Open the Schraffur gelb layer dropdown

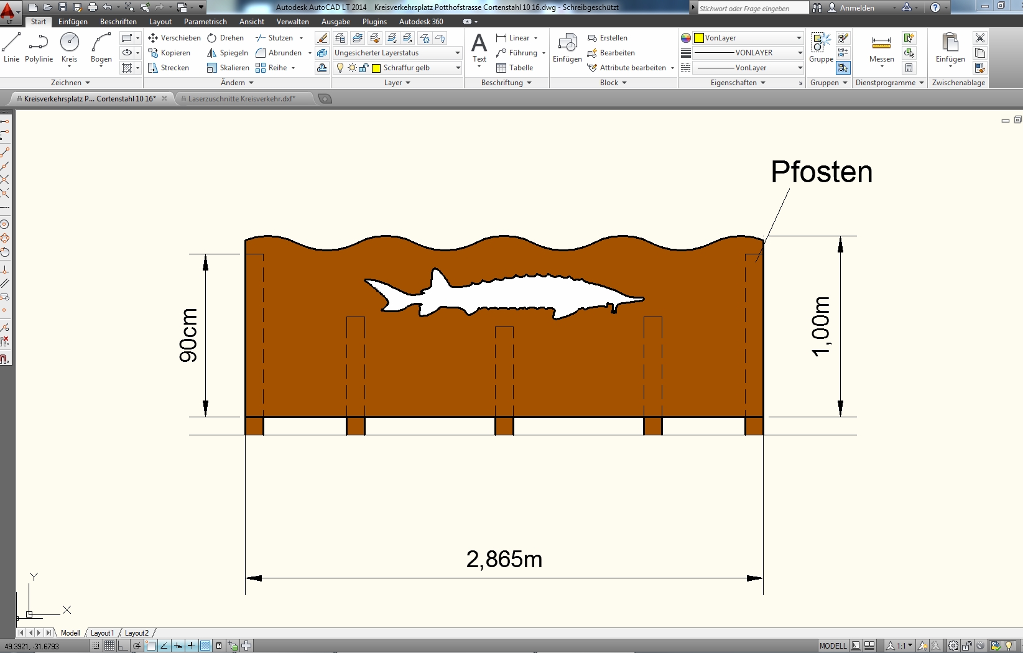pyautogui.click(x=458, y=68)
